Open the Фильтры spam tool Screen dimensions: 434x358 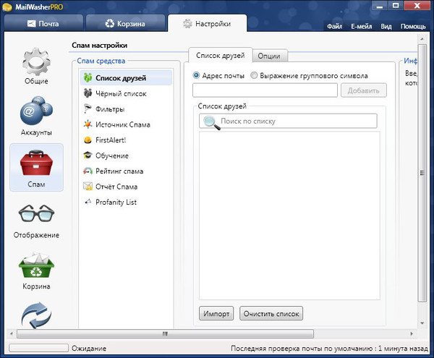coord(110,109)
